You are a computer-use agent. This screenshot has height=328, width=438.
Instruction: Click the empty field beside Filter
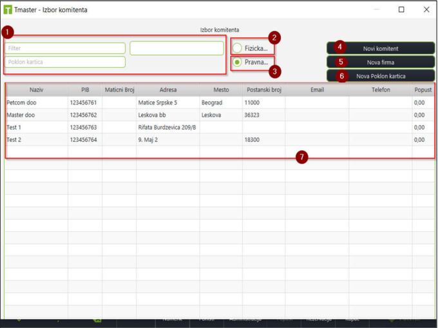[176, 48]
